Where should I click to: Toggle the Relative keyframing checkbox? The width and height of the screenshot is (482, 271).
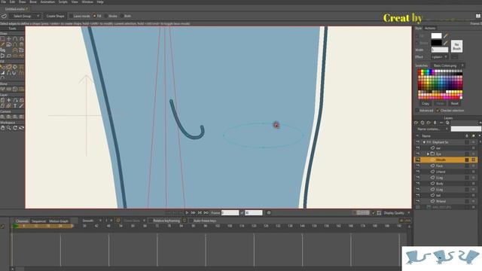point(151,221)
